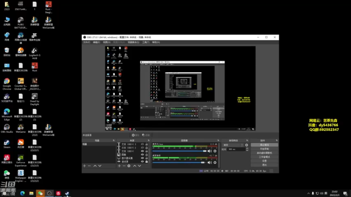Screen dimensions: 351x197
Task: Click 启动虚拟摄像机 start virtual camera button
Action: tap(265, 153)
